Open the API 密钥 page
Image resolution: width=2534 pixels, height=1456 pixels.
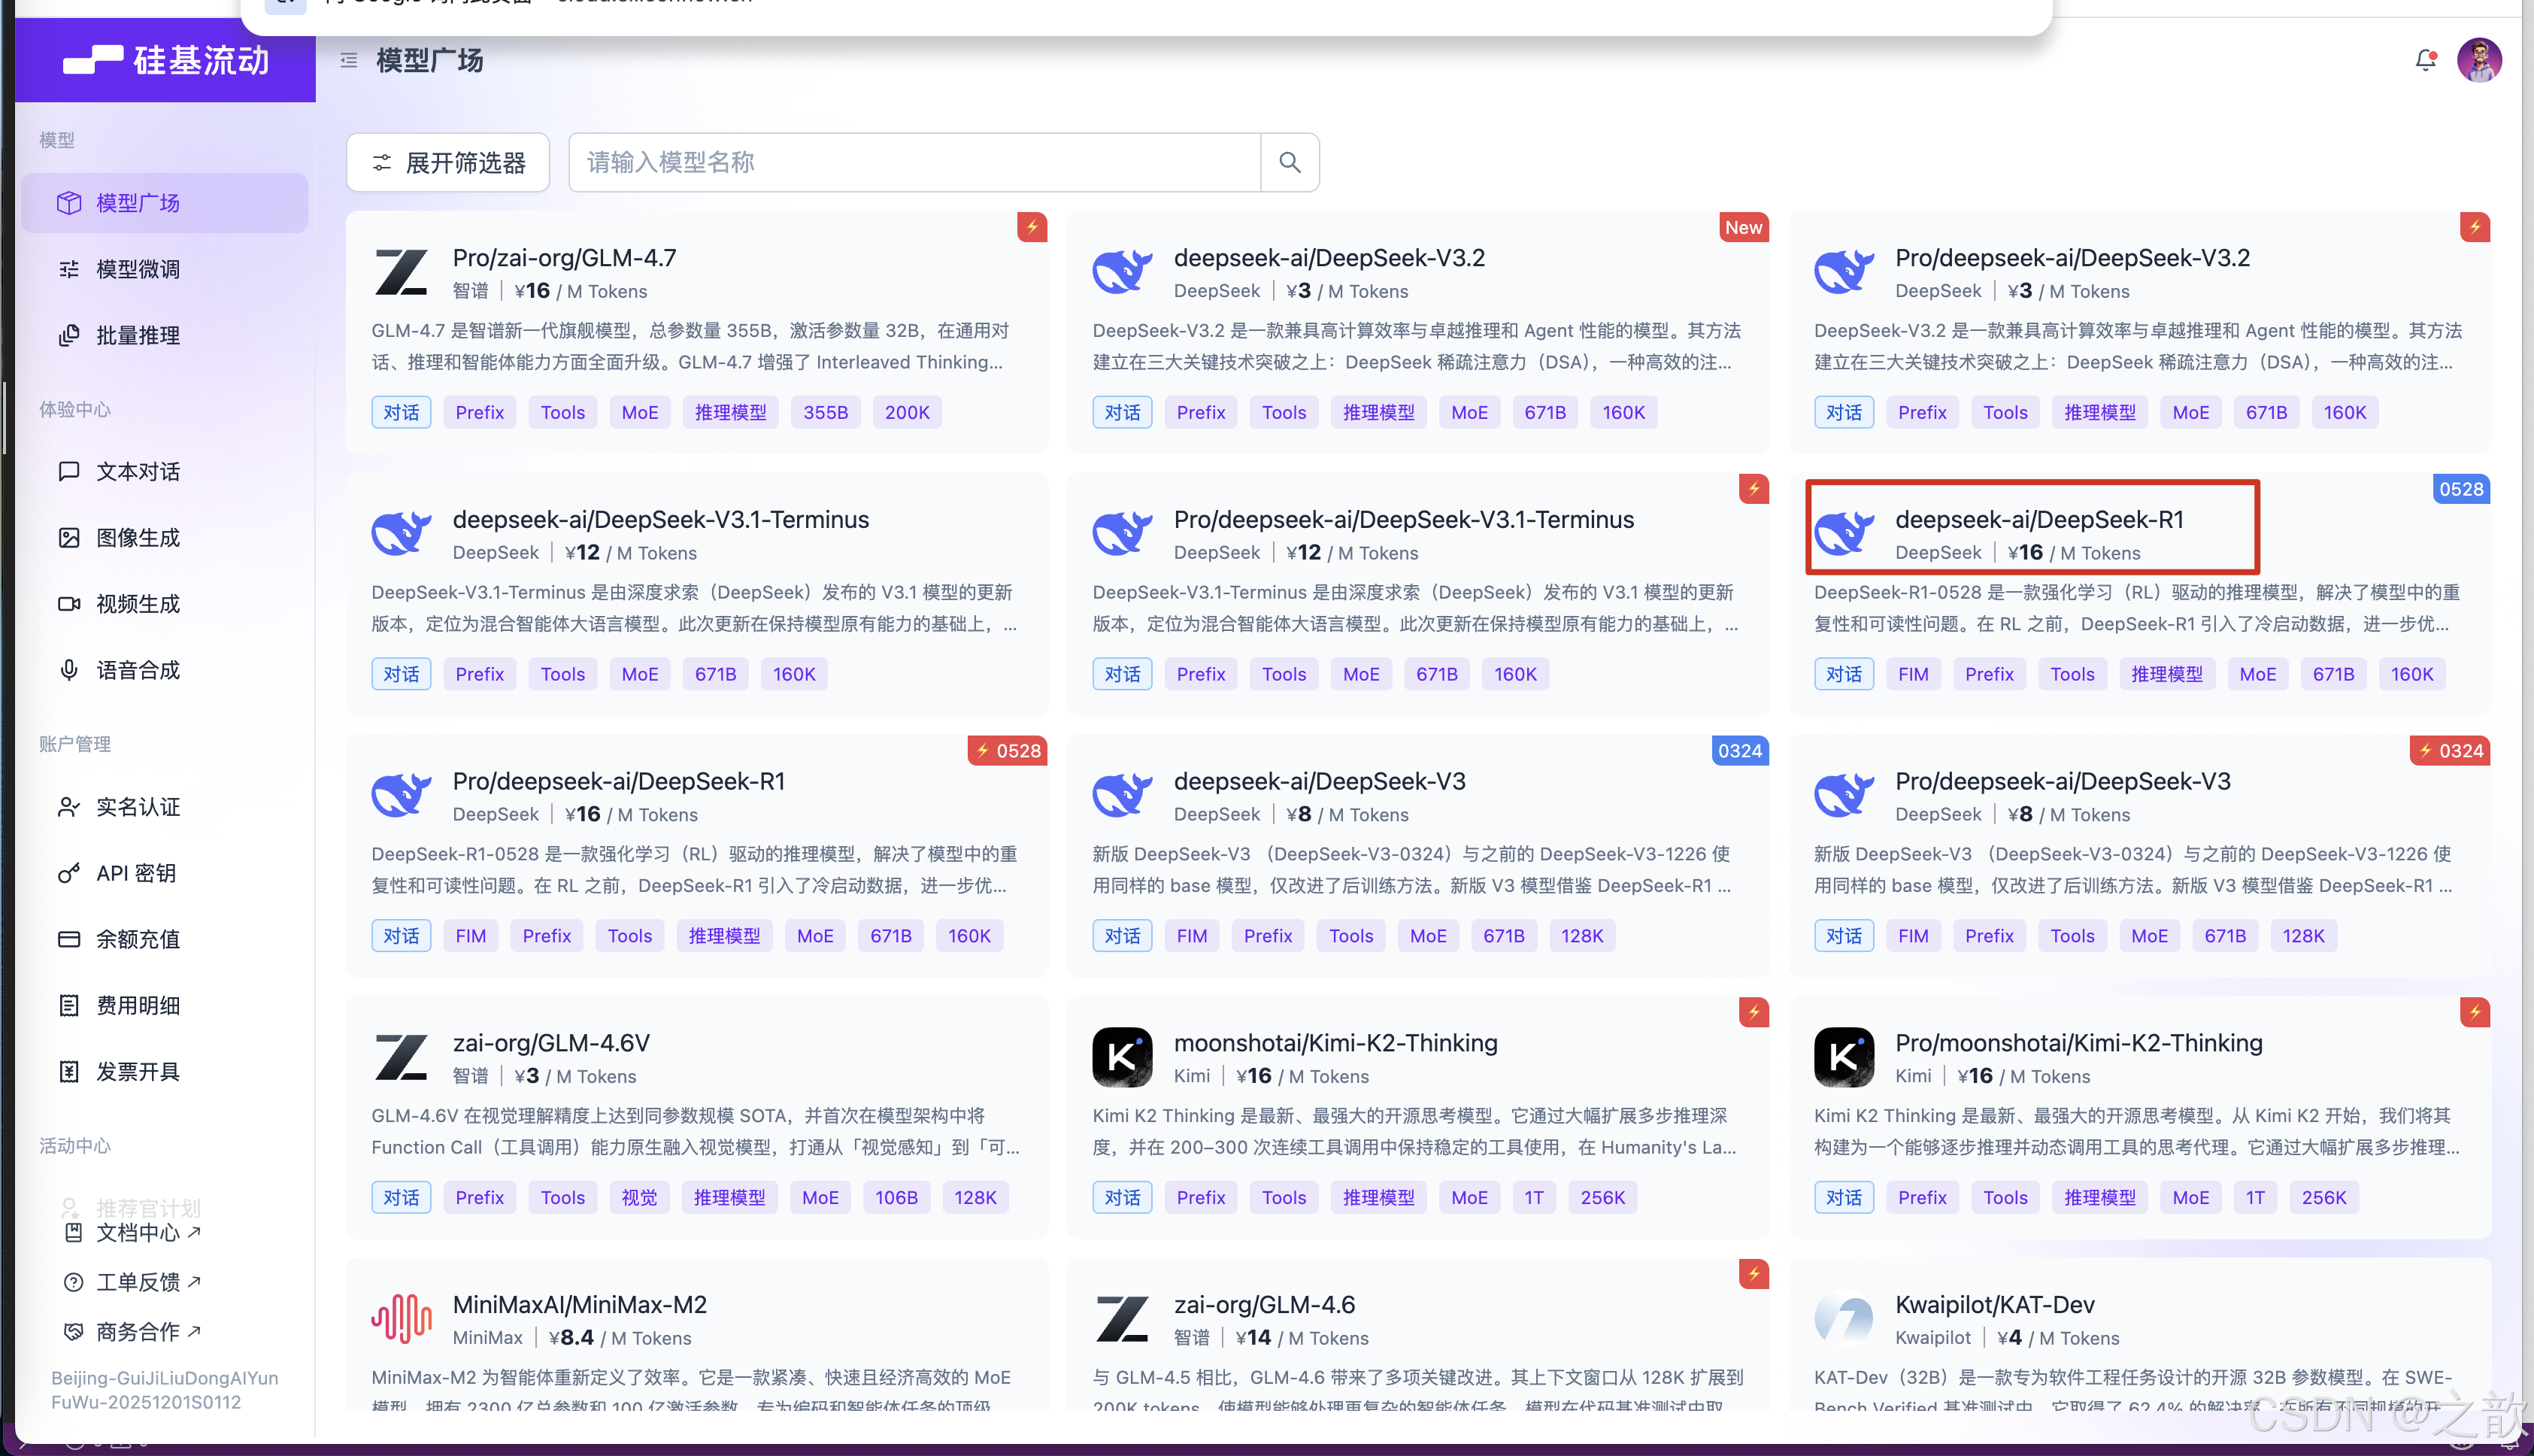tap(136, 873)
